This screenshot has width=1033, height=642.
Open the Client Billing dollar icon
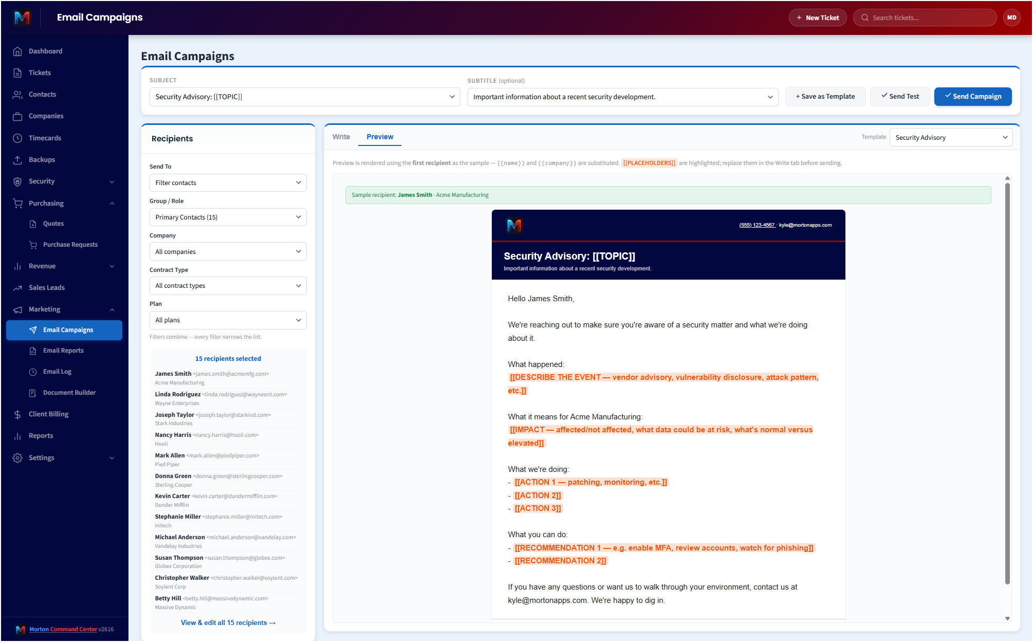(17, 414)
